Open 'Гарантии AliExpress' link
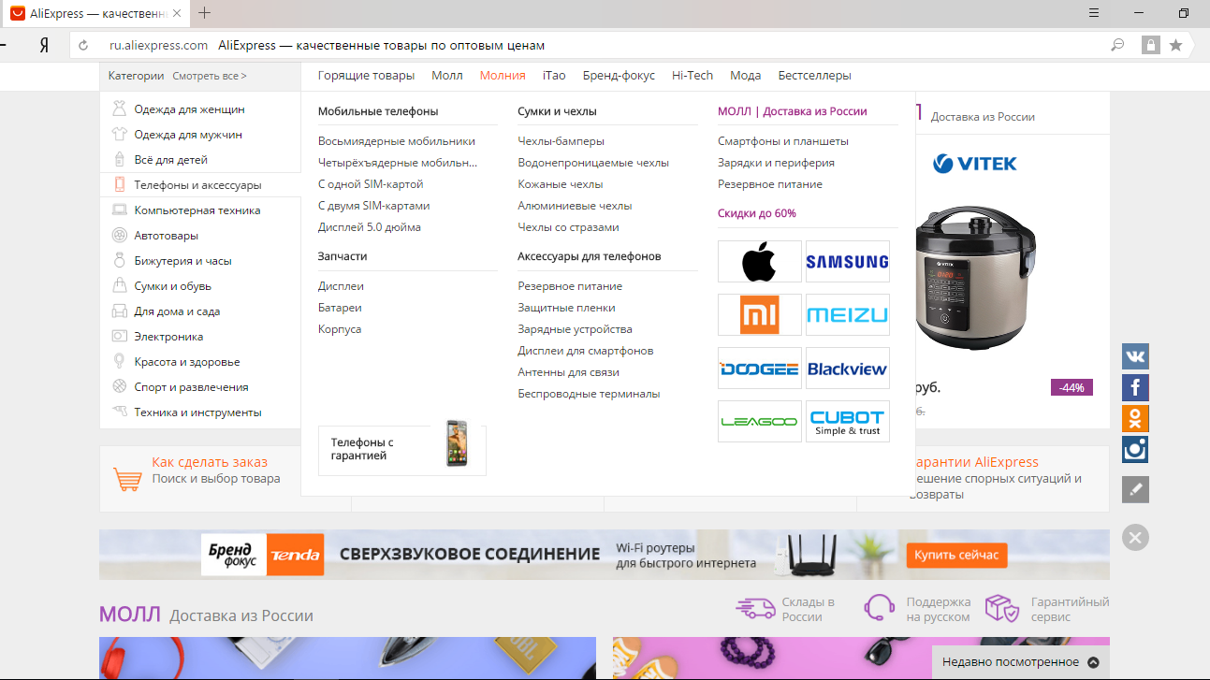The image size is (1210, 680). pos(975,462)
